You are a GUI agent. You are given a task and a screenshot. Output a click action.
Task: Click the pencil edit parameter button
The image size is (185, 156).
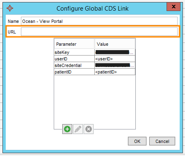[78, 129]
